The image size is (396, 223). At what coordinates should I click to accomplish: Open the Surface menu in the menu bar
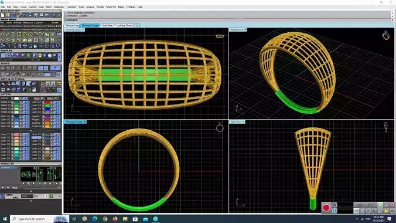[x=32, y=7]
